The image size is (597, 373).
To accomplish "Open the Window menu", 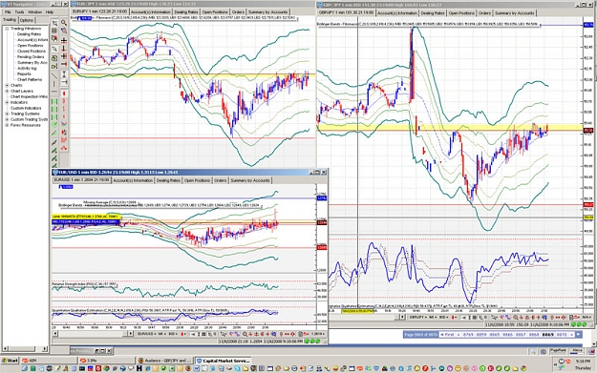I will coord(35,12).
